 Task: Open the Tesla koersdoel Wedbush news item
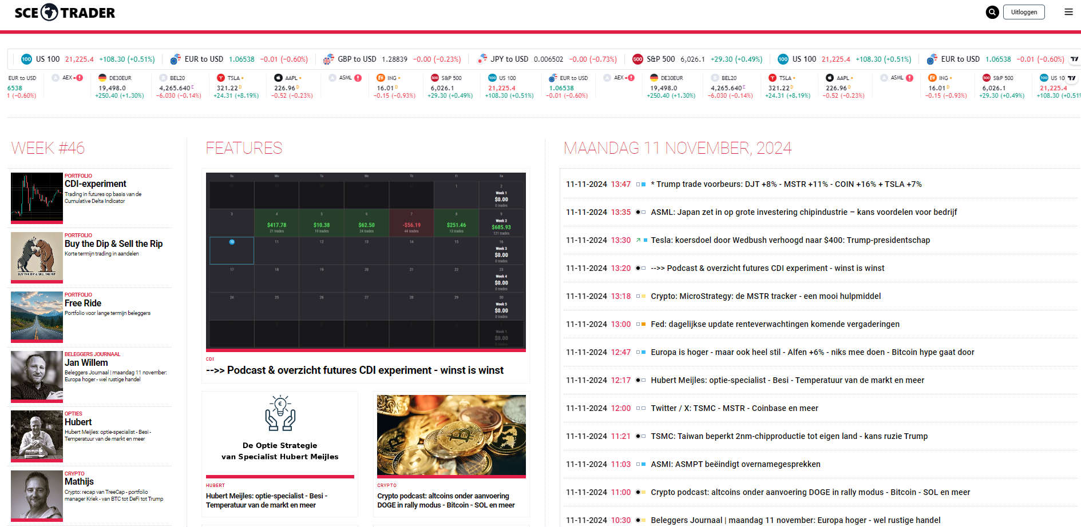(x=790, y=240)
